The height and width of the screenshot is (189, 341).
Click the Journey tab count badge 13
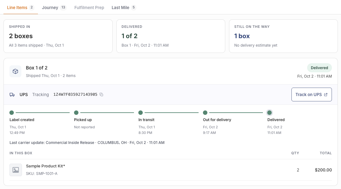coord(63,8)
